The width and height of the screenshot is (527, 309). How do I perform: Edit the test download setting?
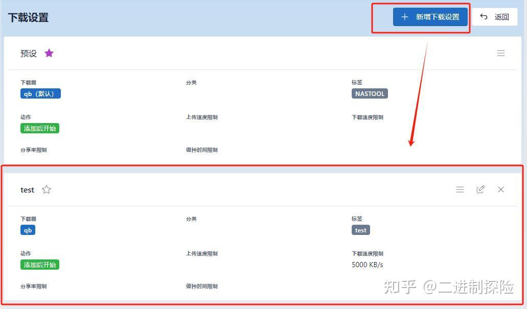pos(480,189)
